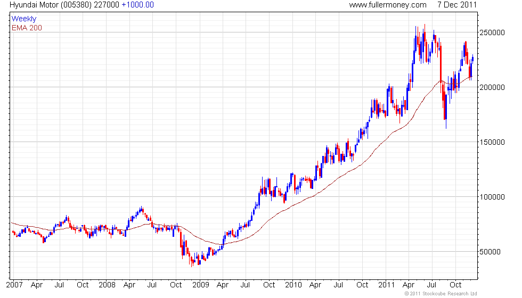Open the www.fullermoney.com text in header
Viewport: 522px width, 298px height.
click(388, 5)
